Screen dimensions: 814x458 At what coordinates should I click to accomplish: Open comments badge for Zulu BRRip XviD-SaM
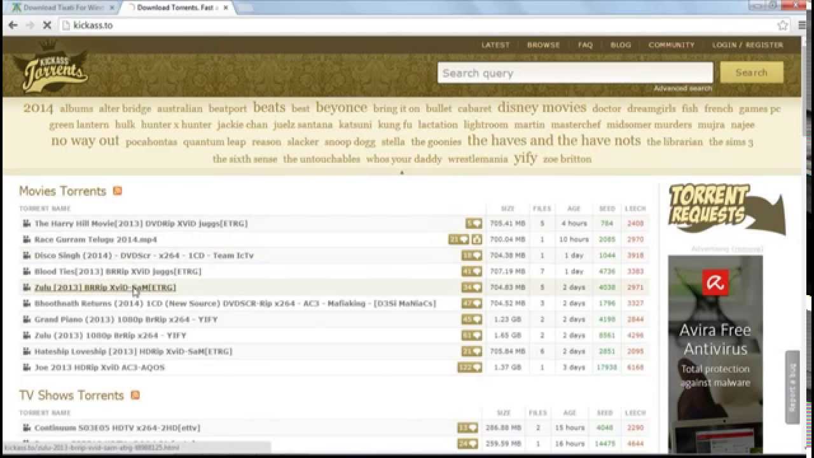coord(472,288)
